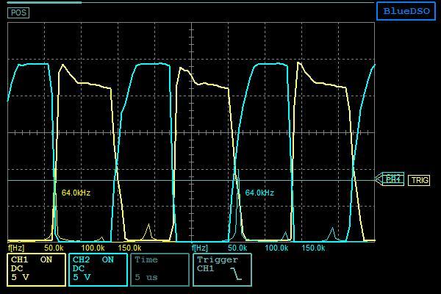This screenshot has width=441, height=294.
Task: Toggle the CH1 ON channel panel
Action: 36,270
